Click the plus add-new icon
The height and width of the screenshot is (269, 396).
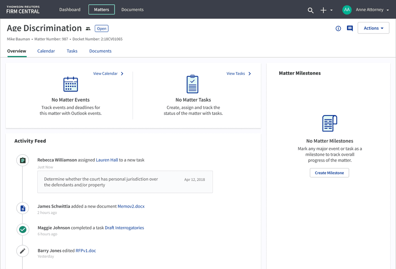pos(324,10)
